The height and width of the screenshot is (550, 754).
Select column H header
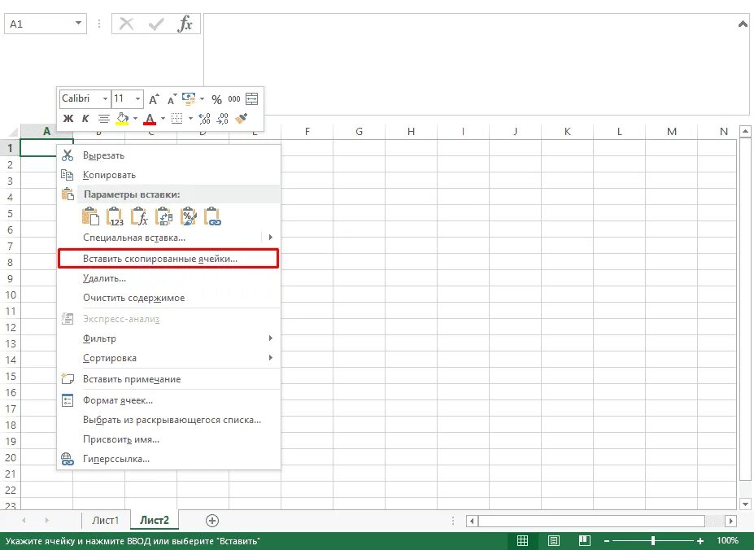point(411,131)
